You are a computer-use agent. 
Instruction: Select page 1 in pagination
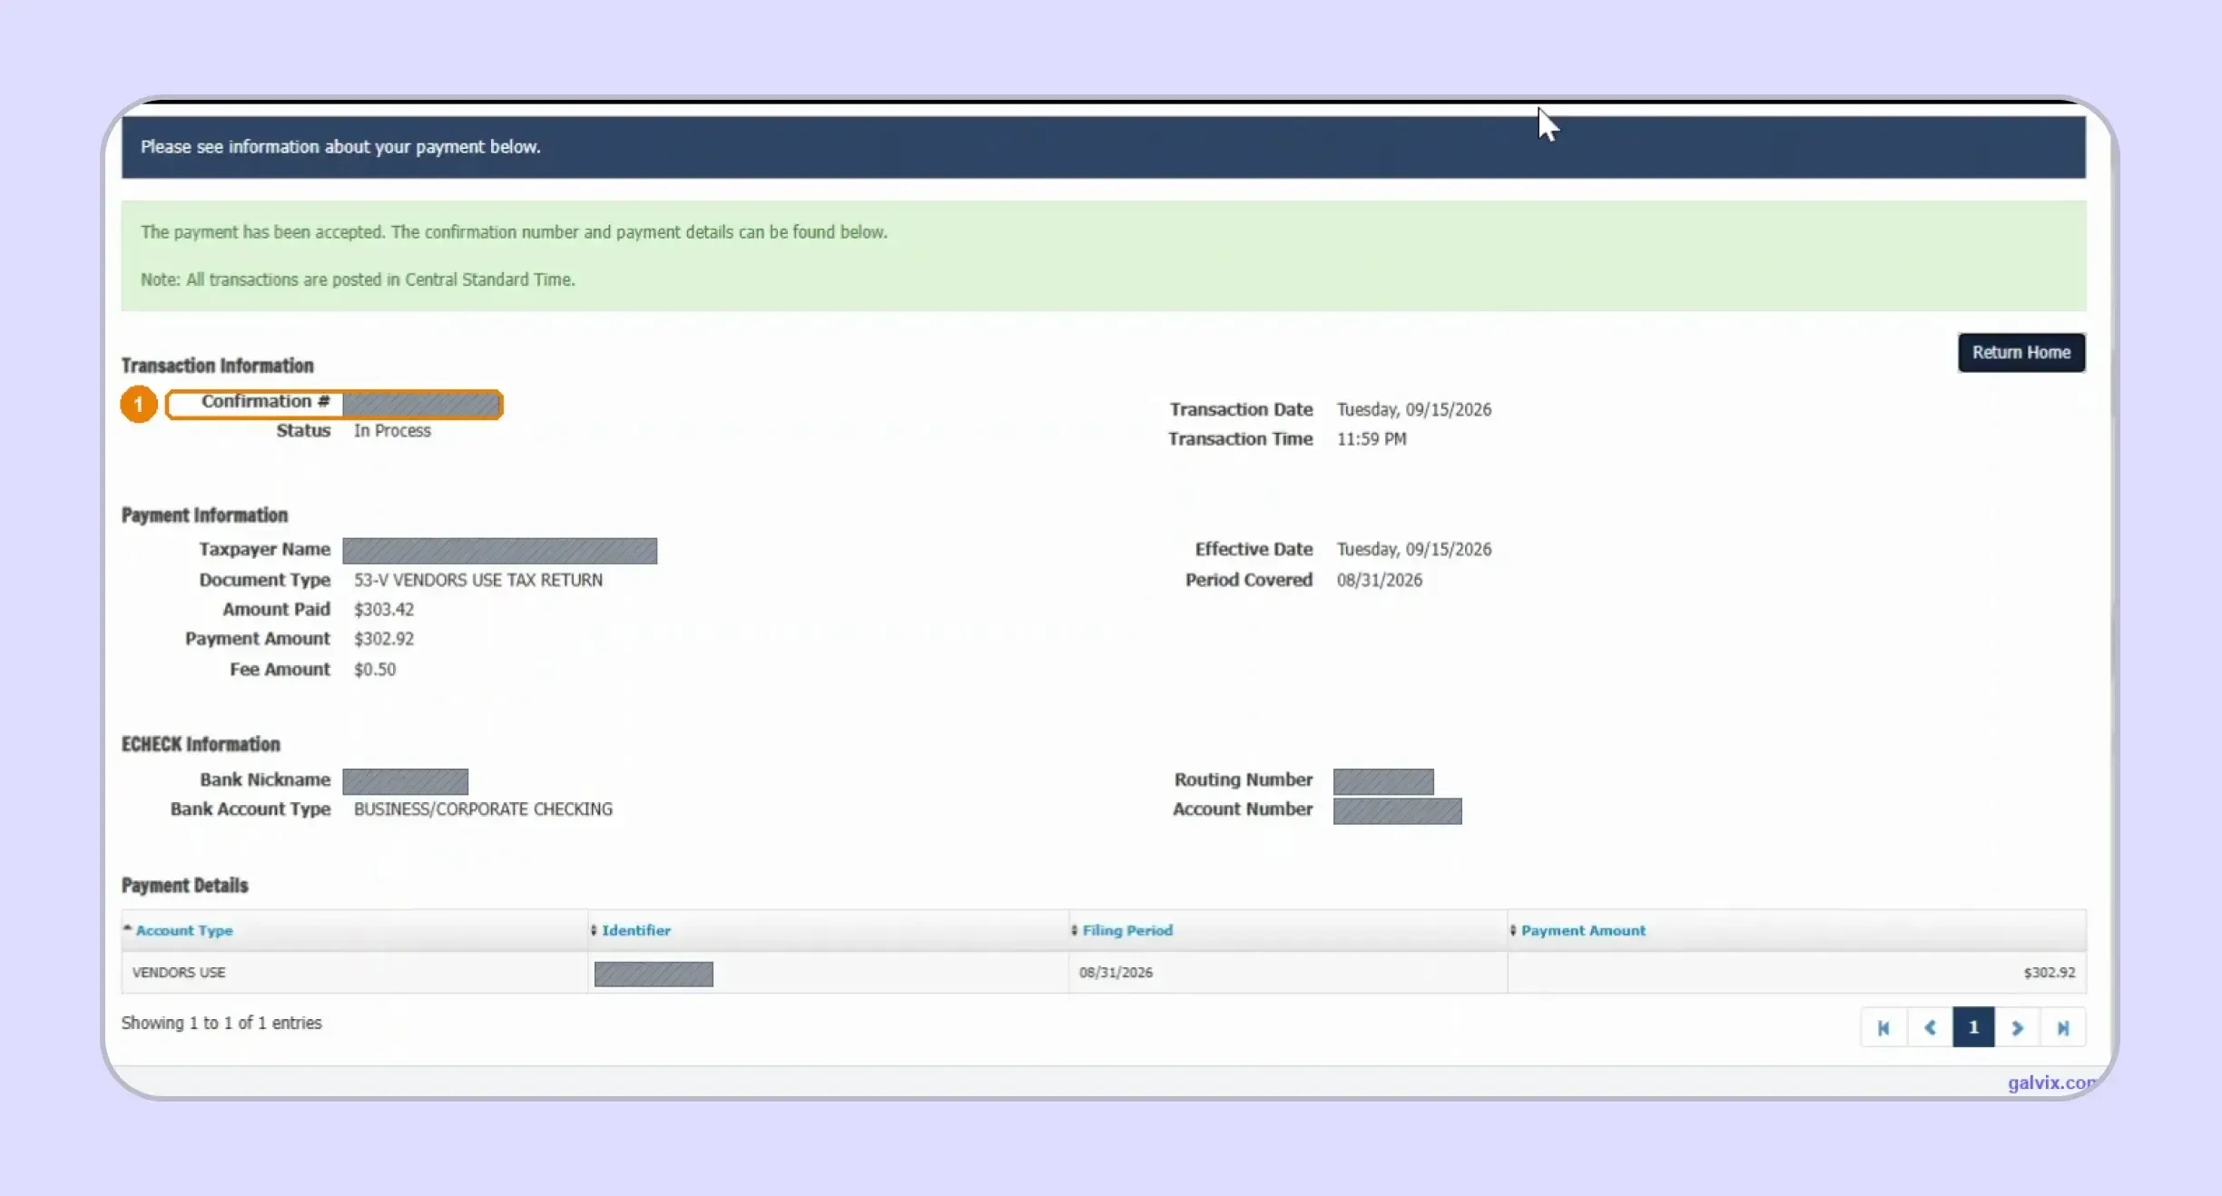(1973, 1027)
